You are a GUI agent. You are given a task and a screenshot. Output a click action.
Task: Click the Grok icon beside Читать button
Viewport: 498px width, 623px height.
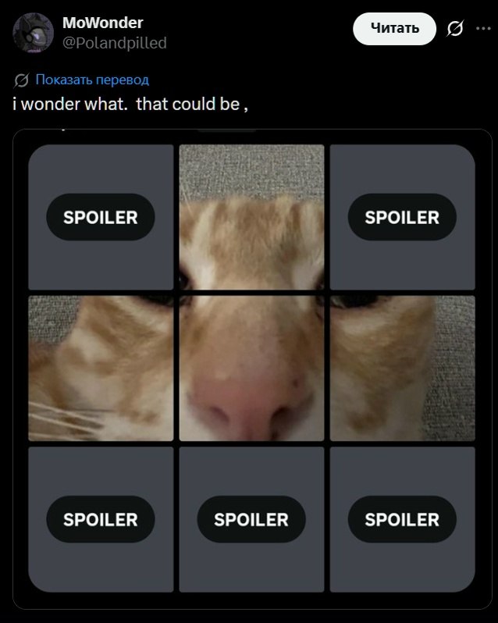[455, 29]
